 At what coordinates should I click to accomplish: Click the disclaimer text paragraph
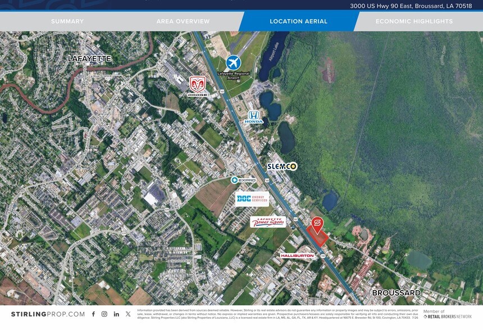click(x=277, y=314)
